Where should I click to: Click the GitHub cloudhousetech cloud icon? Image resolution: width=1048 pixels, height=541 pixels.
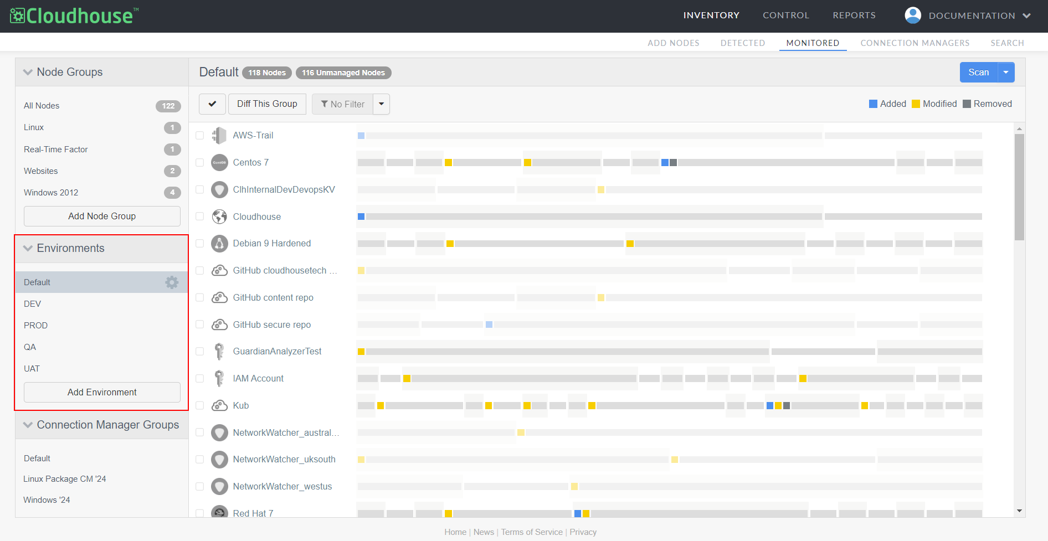click(x=219, y=270)
